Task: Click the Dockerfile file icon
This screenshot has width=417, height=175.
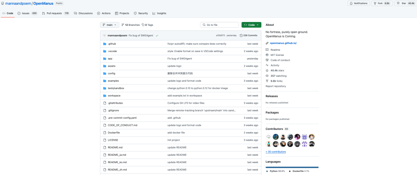Action: click(105, 133)
